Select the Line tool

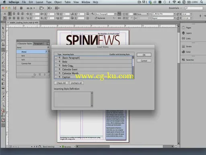[x=3, y=54]
